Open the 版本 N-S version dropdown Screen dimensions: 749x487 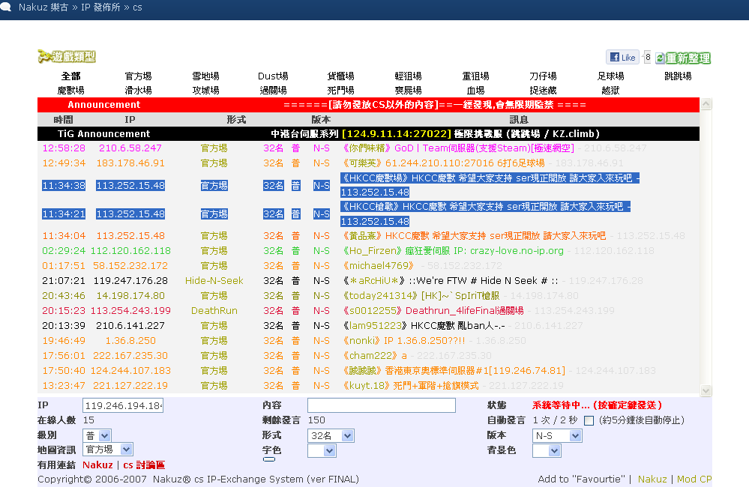click(x=556, y=435)
